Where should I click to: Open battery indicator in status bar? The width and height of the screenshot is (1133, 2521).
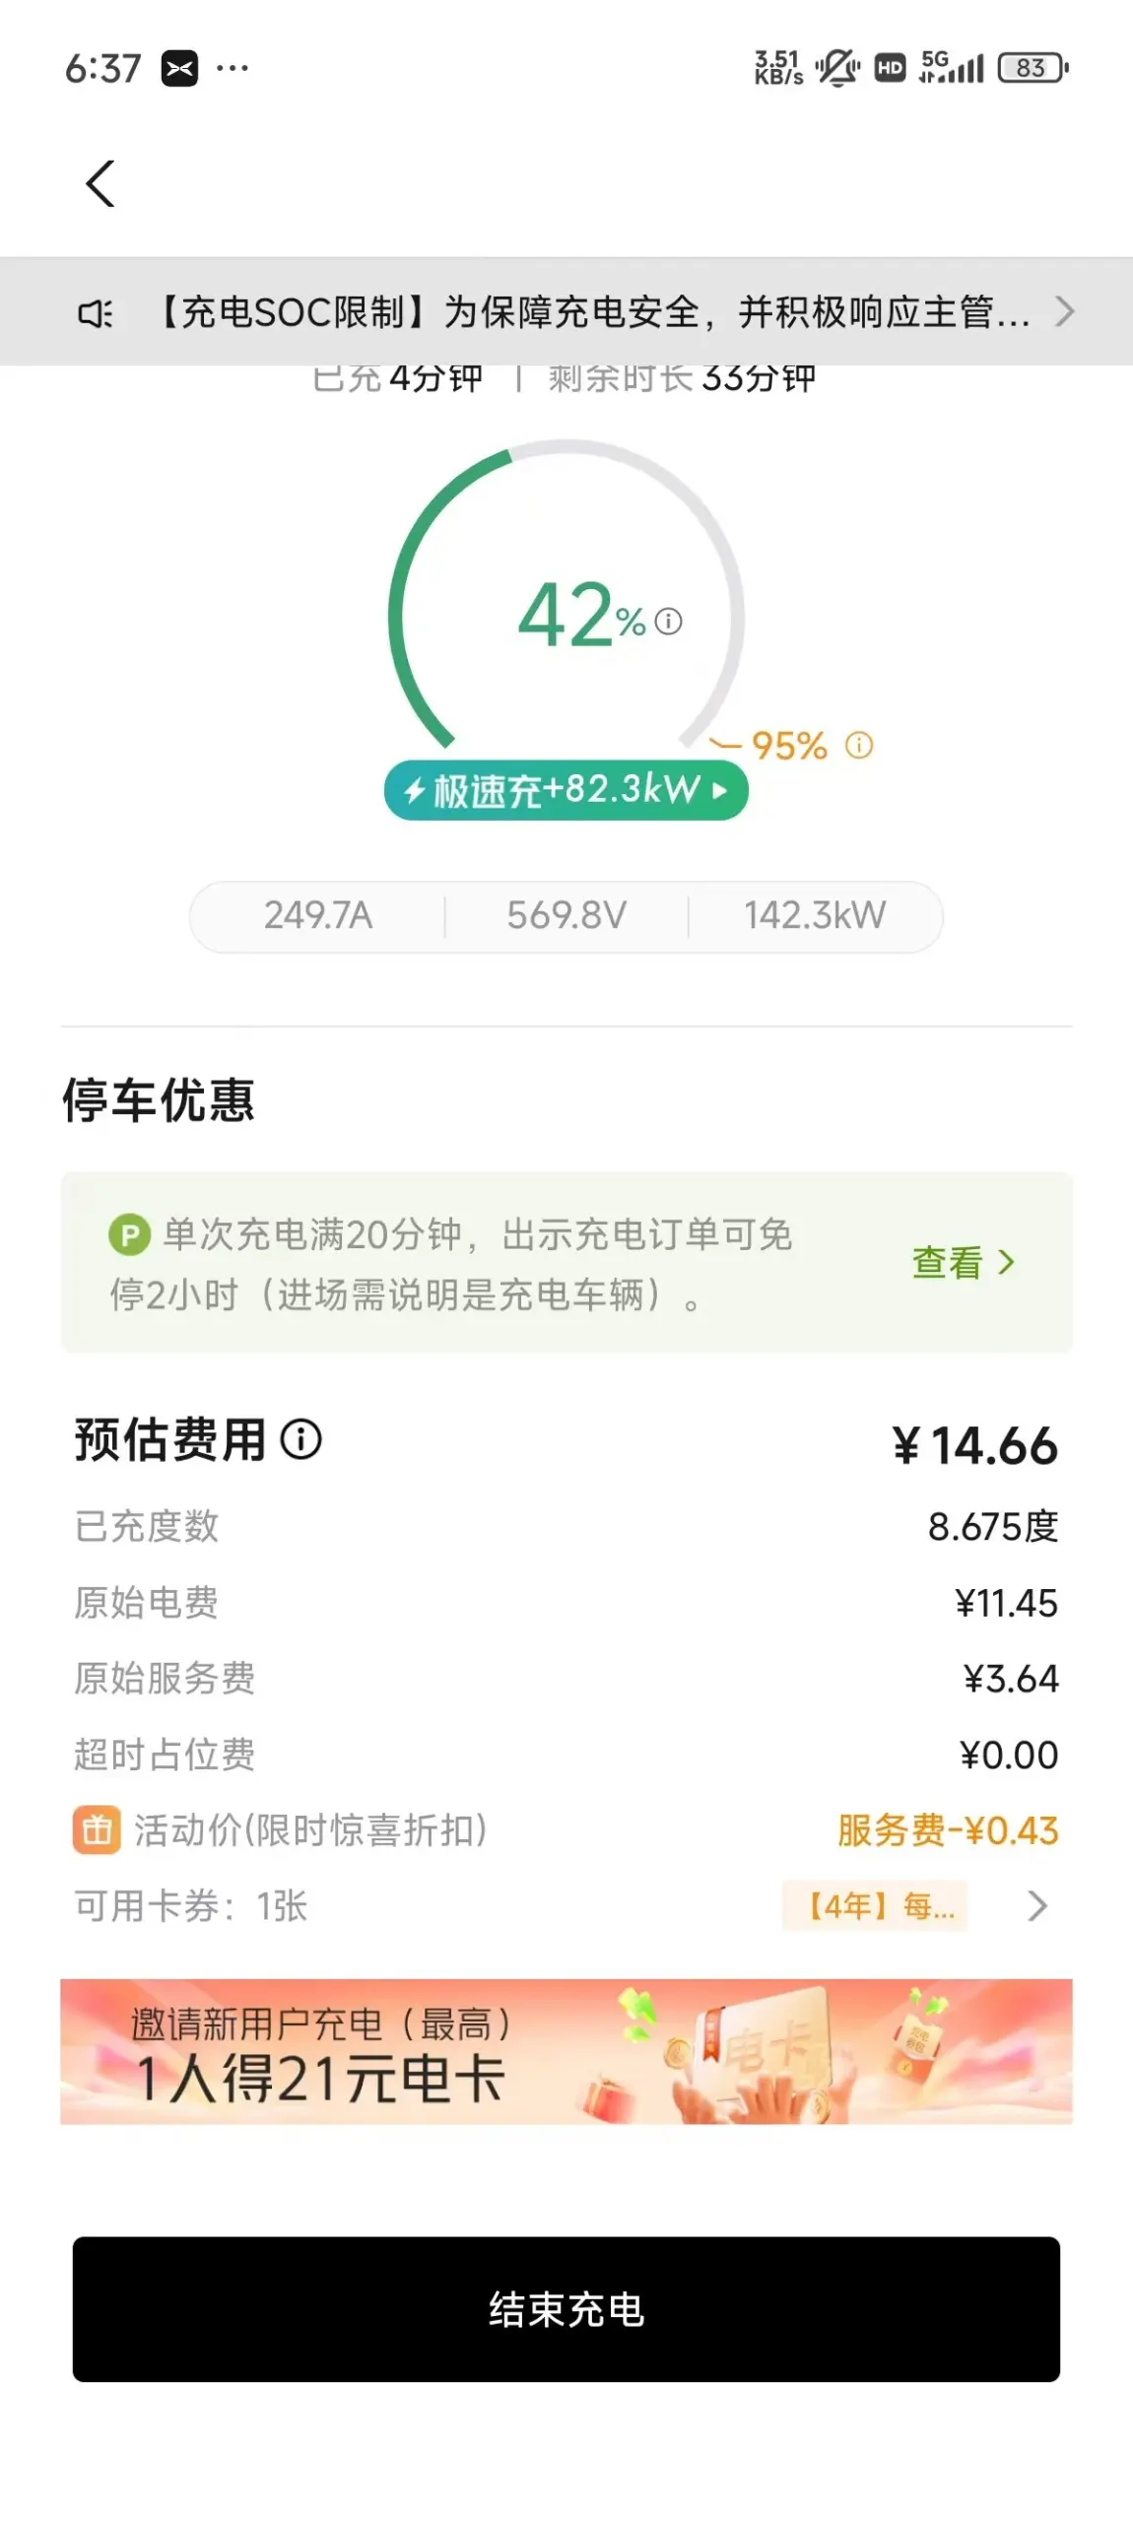click(1033, 68)
